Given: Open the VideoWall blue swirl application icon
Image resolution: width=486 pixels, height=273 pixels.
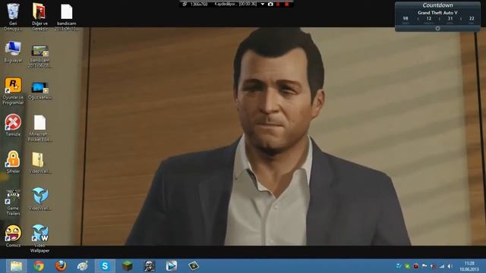Looking at the screenshot, I should [40, 196].
